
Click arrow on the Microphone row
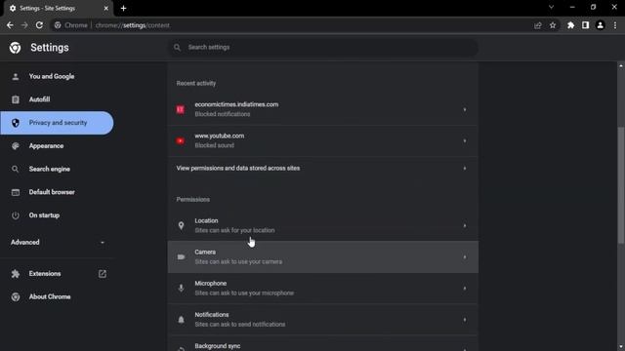point(465,289)
